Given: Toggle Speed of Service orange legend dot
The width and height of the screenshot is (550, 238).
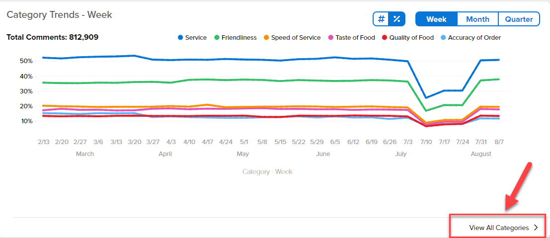Looking at the screenshot, I should coord(267,38).
